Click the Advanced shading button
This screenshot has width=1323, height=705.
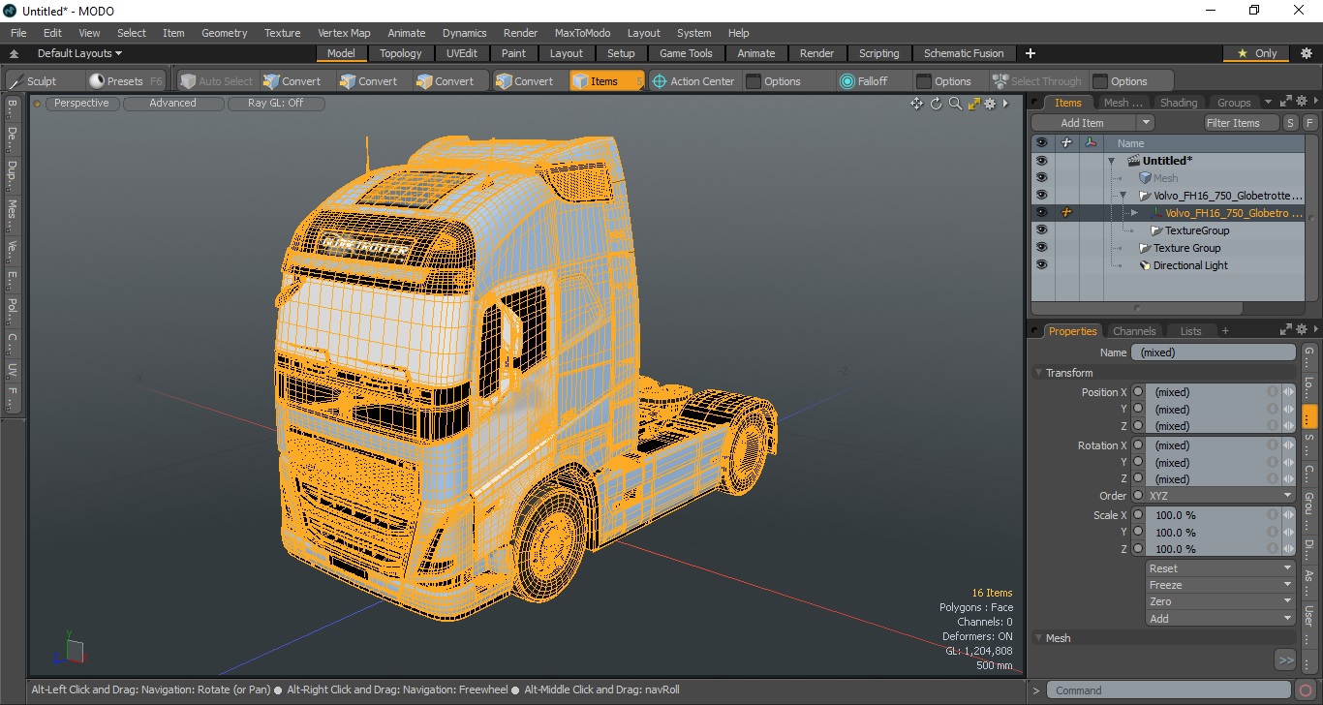172,103
